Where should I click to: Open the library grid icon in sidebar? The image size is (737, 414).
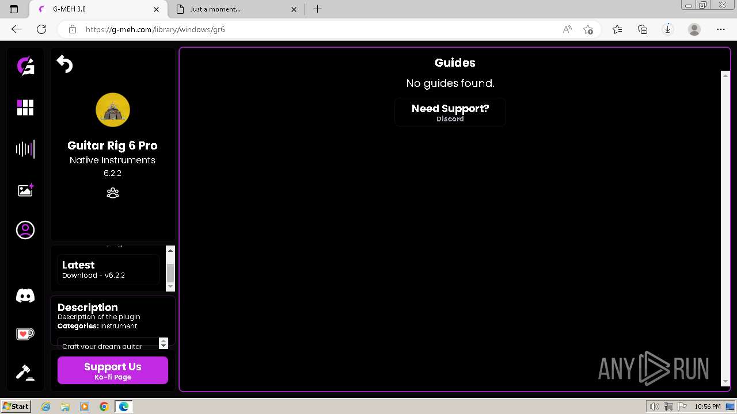(25, 108)
